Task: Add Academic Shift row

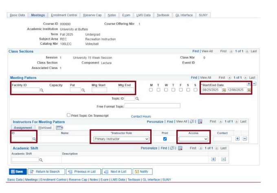Action: point(213,159)
